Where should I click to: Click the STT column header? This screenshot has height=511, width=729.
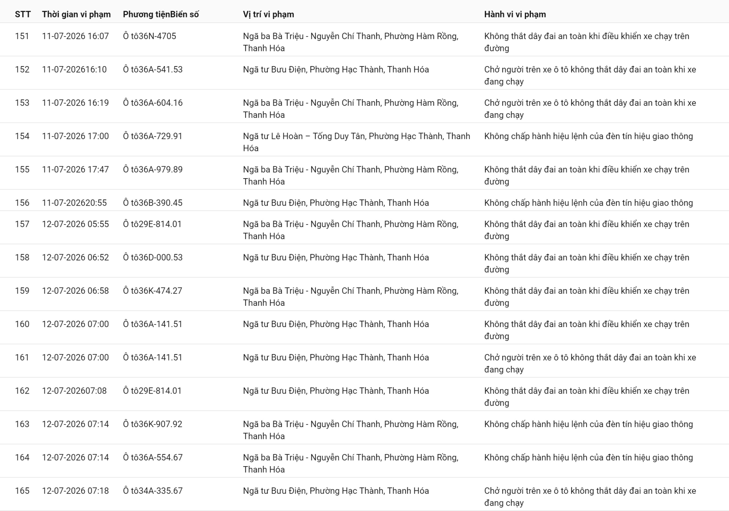click(x=23, y=14)
